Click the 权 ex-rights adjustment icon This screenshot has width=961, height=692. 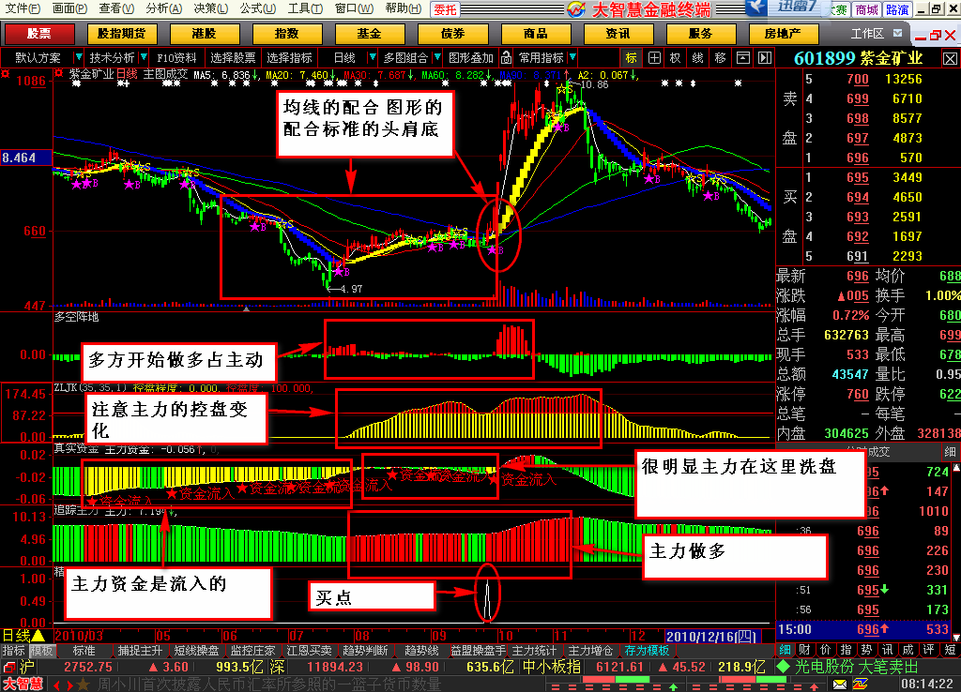coord(674,57)
